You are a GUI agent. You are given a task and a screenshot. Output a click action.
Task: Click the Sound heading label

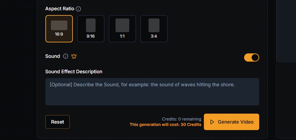pyautogui.click(x=53, y=56)
